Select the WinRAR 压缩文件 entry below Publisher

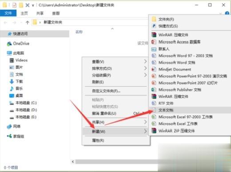coord(190,96)
